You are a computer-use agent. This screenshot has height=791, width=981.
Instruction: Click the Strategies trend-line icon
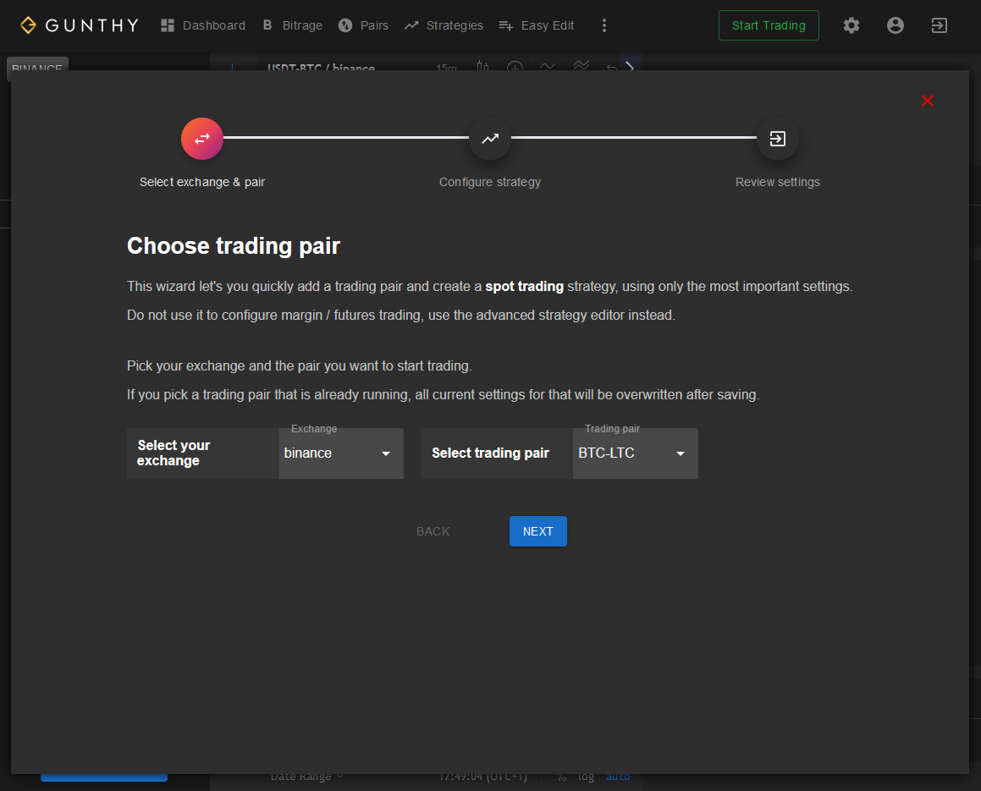point(411,25)
